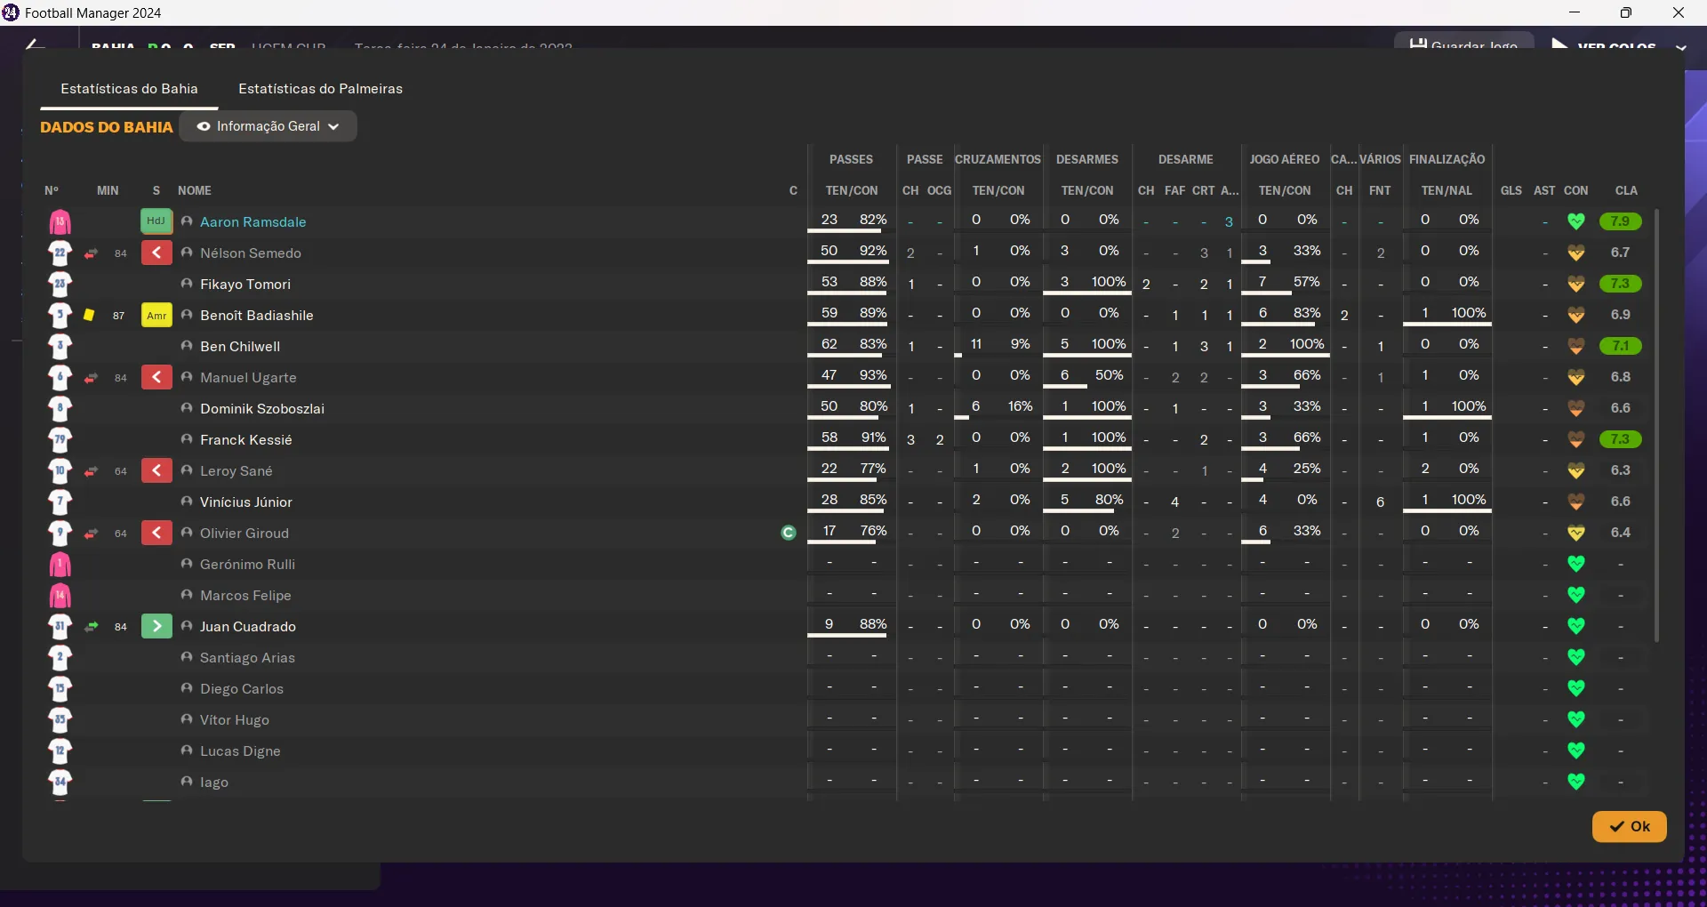Click Nélson Semedo's 92% pass completion cell
Image resolution: width=1707 pixels, height=907 pixels.
click(x=873, y=251)
